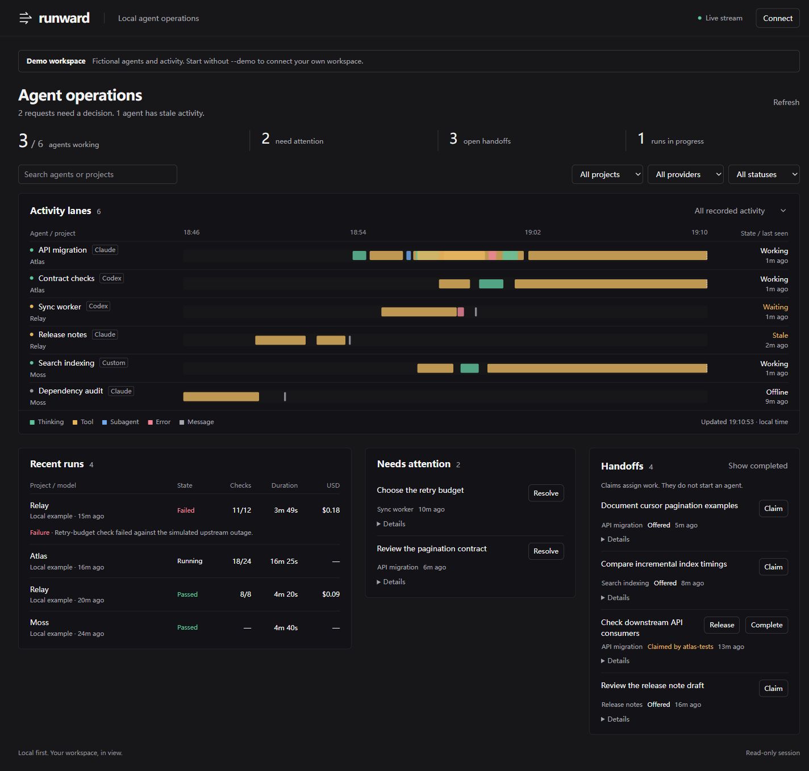809x771 pixels.
Task: Complete the Check downstream API consumers handoff
Action: tap(766, 625)
